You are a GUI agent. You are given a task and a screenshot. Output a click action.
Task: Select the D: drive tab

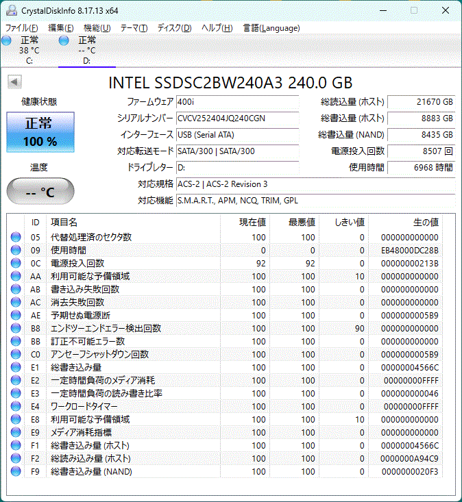click(86, 51)
